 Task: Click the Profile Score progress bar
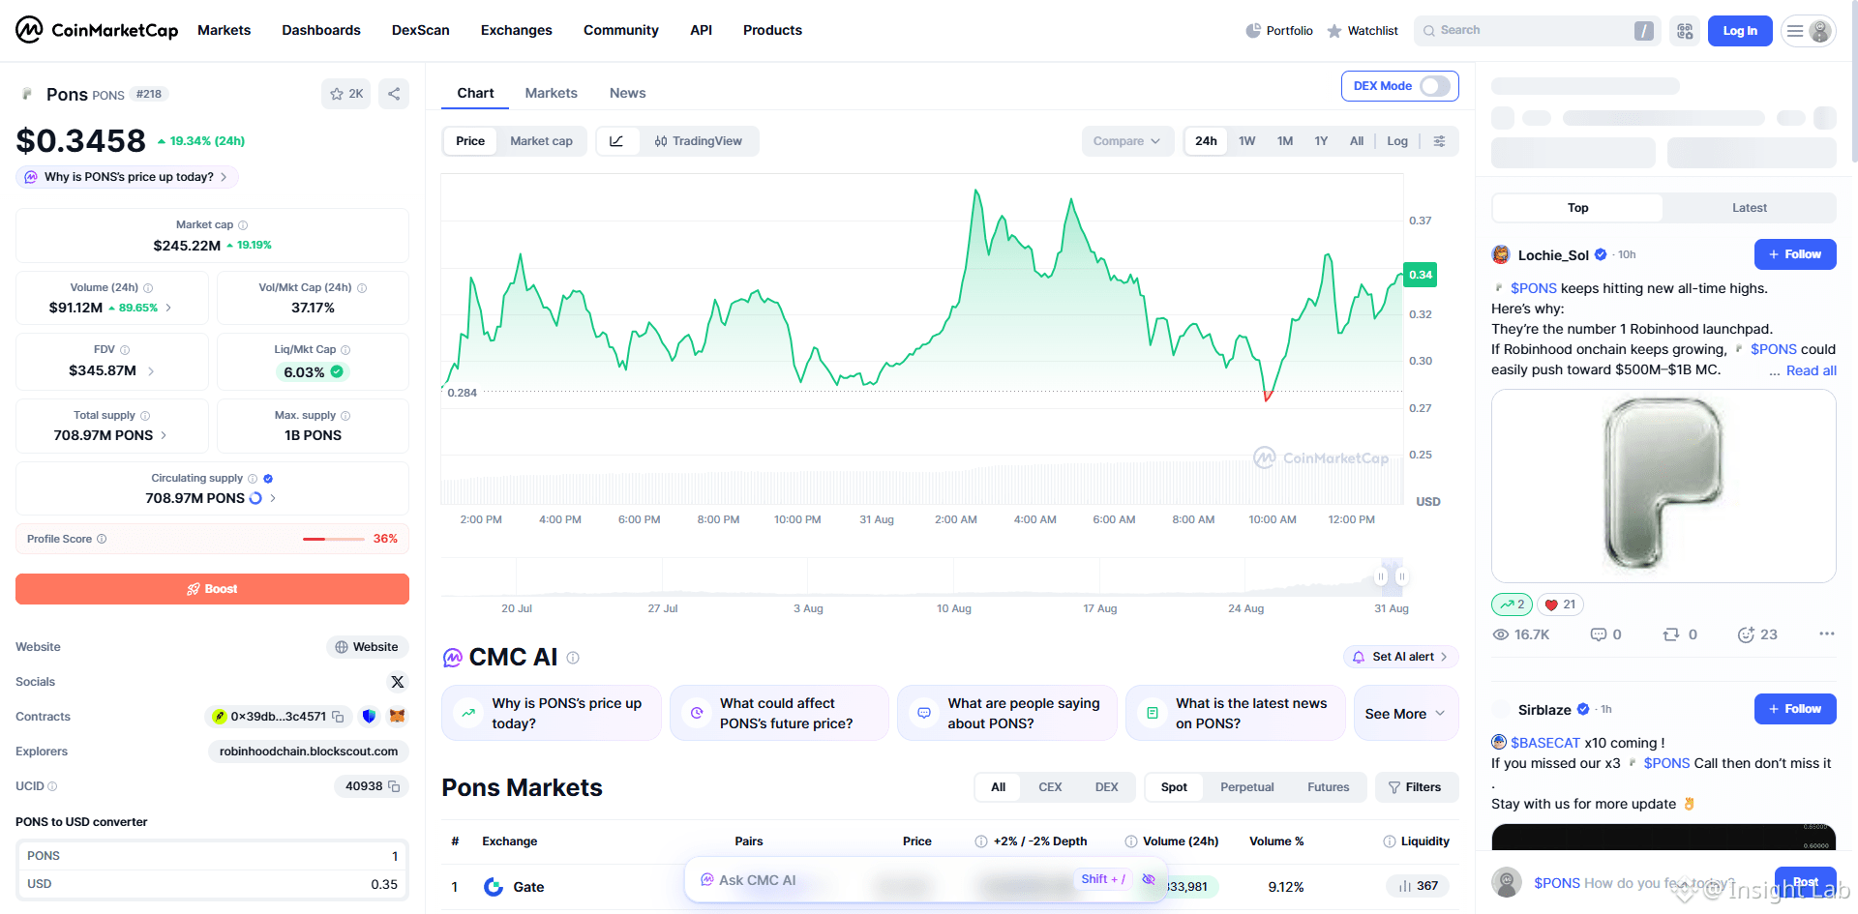click(x=334, y=539)
